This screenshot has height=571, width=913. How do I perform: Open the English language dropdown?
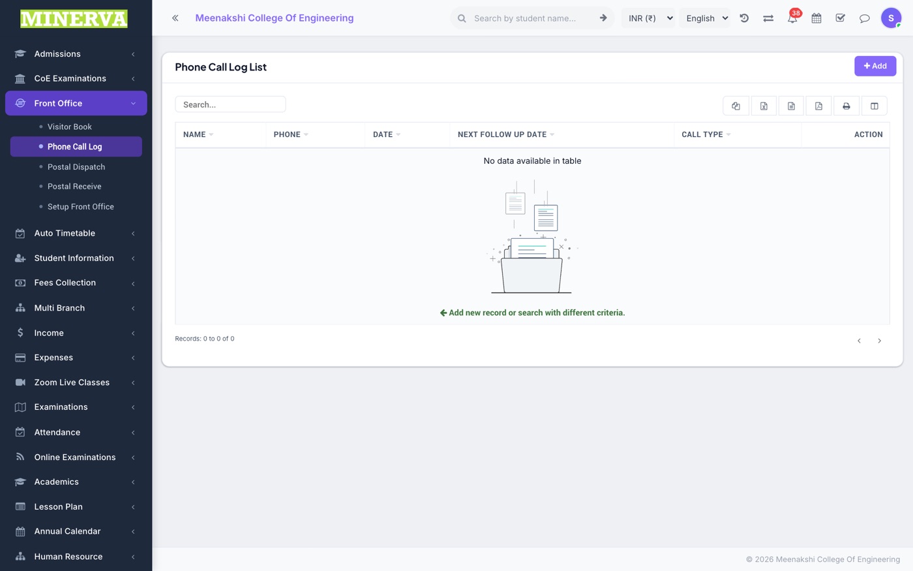click(706, 18)
